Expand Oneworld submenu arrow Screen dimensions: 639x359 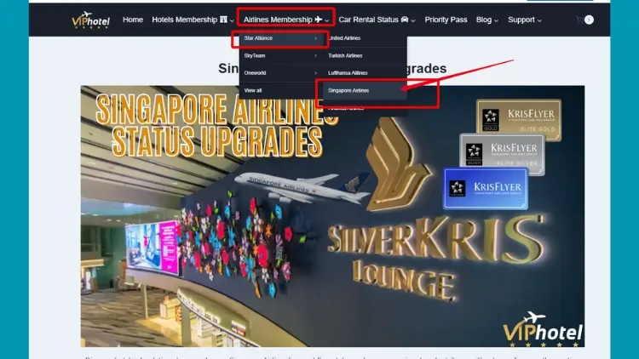(x=315, y=73)
